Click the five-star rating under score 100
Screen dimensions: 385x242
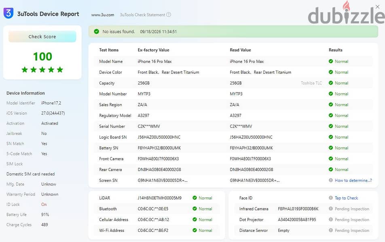[x=42, y=69]
